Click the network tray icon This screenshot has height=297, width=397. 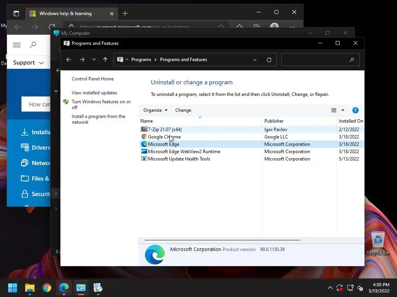pyautogui.click(x=350, y=288)
